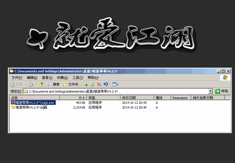The width and height of the screenshot is (235, 163).
Task: Select the second file 暗速乖乖V4.2.5°.exe
Action: (31, 107)
